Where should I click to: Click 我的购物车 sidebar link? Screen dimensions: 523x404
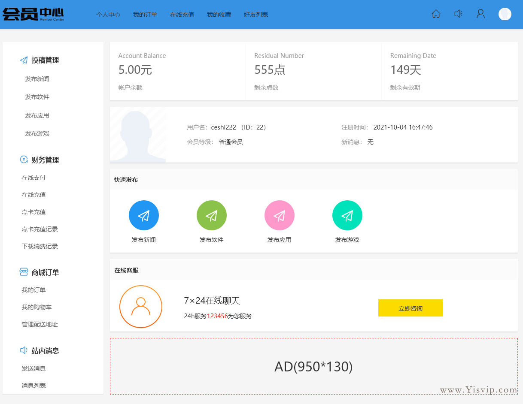37,307
